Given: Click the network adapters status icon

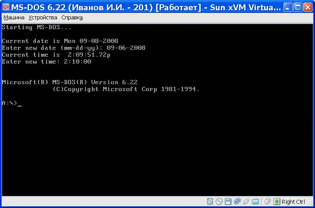Looking at the screenshot, I should [x=237, y=202].
